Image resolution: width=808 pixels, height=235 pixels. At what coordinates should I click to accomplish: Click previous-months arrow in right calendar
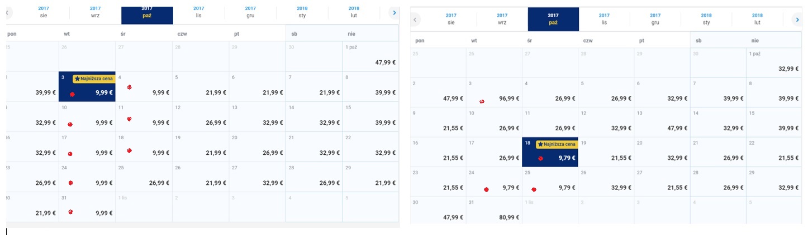(415, 19)
